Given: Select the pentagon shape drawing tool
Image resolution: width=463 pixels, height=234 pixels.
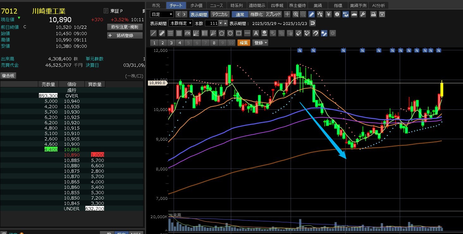Looking at the screenshot, I should coord(222,33).
